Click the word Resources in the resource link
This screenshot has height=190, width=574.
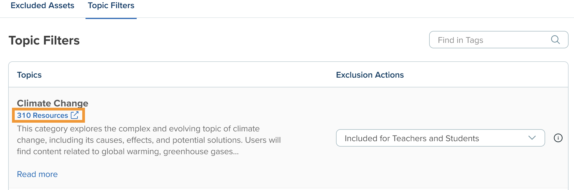click(50, 115)
